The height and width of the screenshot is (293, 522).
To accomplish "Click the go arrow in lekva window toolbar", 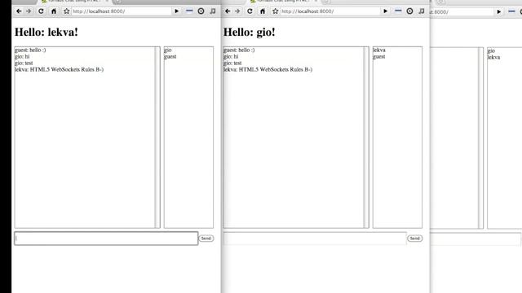I will tap(176, 11).
